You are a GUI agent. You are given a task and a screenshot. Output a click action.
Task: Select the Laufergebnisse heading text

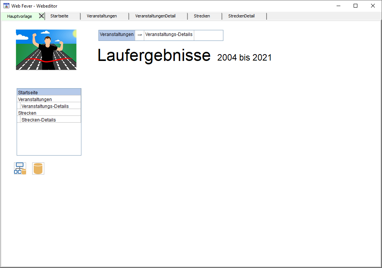154,56
